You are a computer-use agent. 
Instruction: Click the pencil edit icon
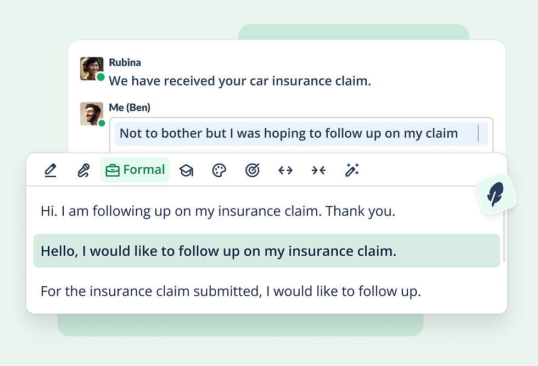[51, 171]
